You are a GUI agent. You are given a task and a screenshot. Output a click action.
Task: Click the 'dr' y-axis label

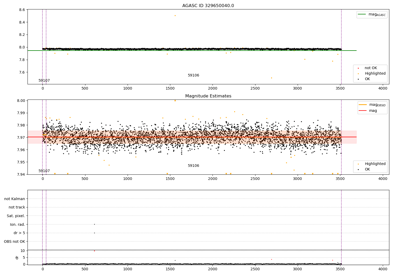tap(17, 257)
